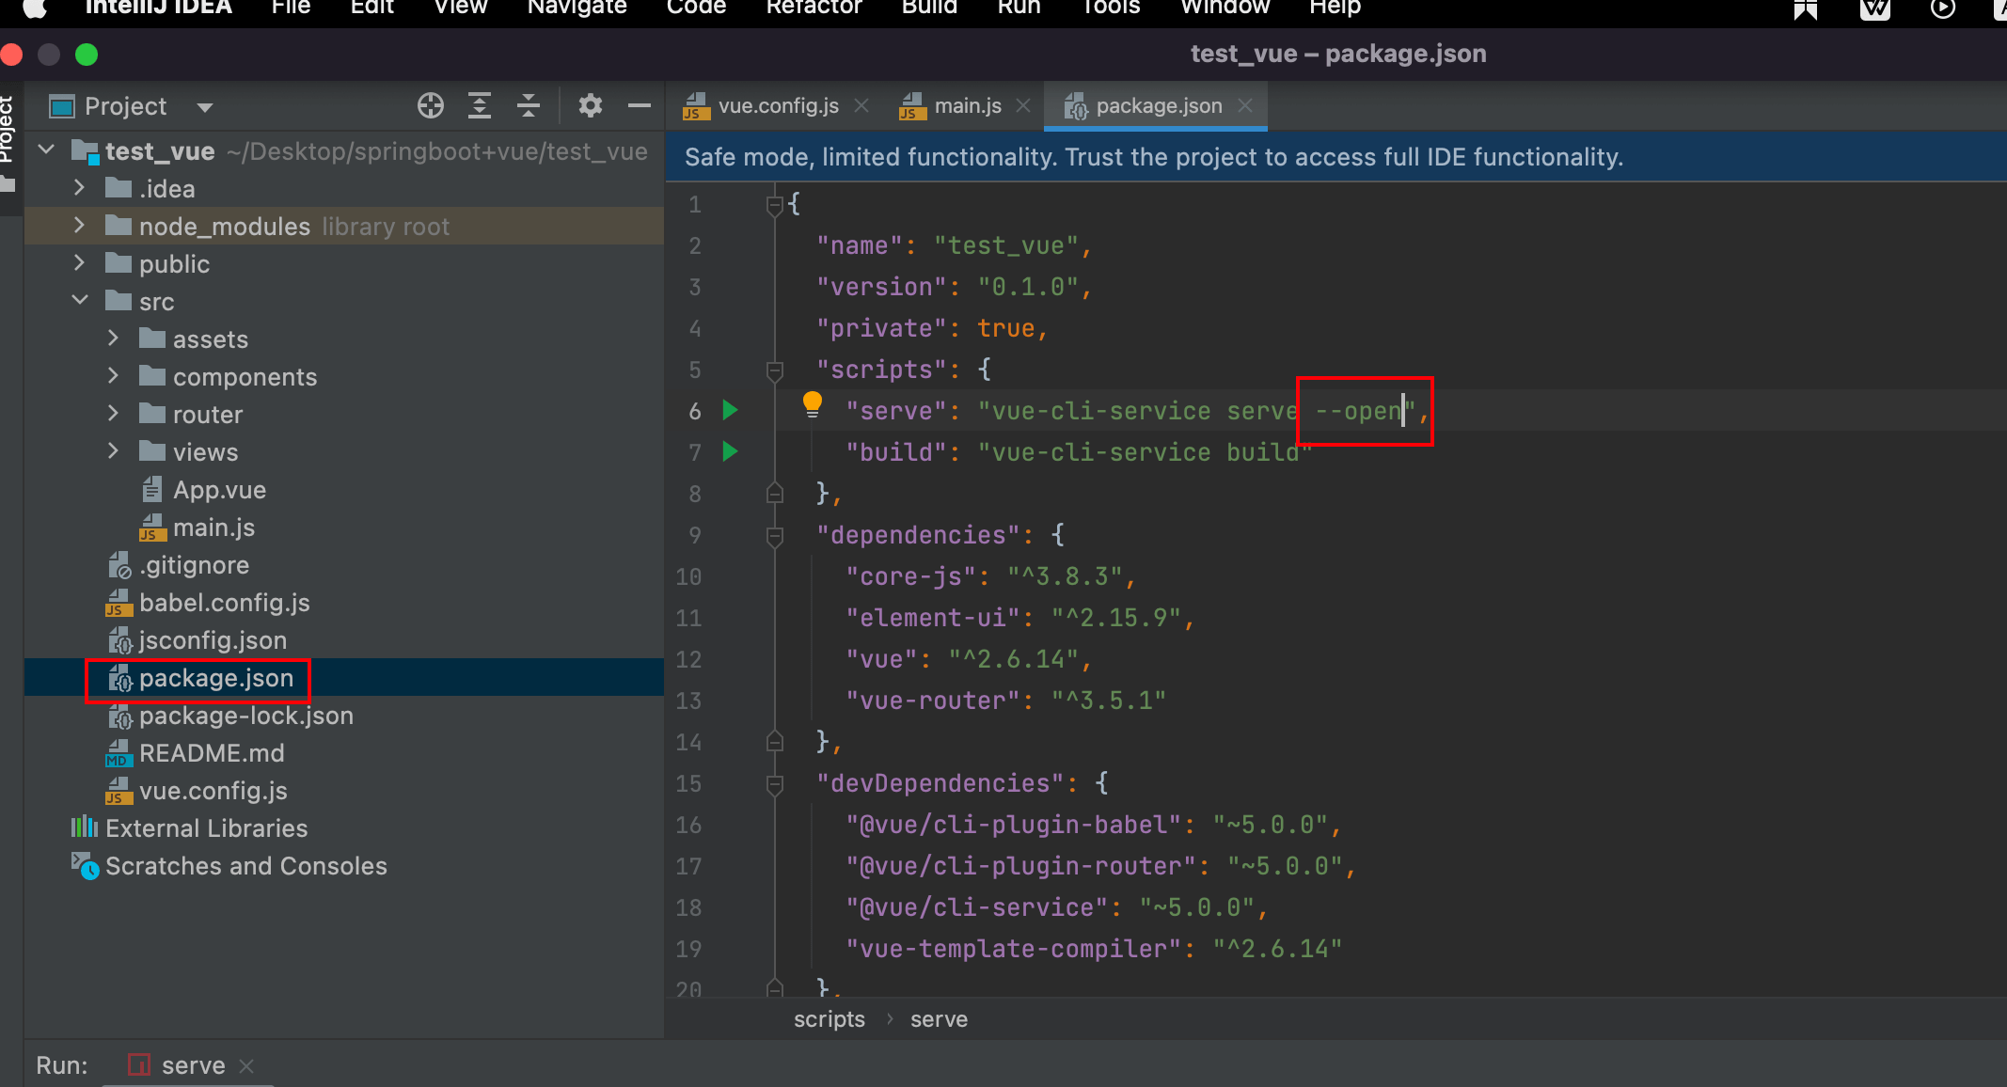Click the serve breadcrumb in editor footer
This screenshot has height=1087, width=2007.
[938, 1019]
